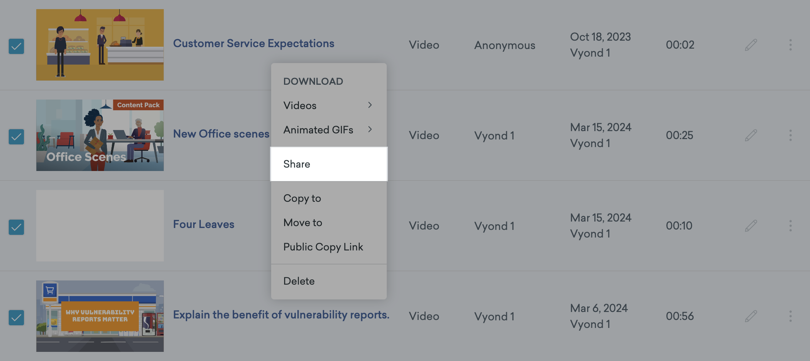Screen dimensions: 810x361
Task: Untick the Four Leaves row checkbox
Action: 16,227
